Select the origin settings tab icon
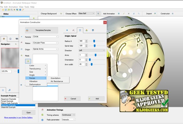183x124 pixels. click(80, 30)
